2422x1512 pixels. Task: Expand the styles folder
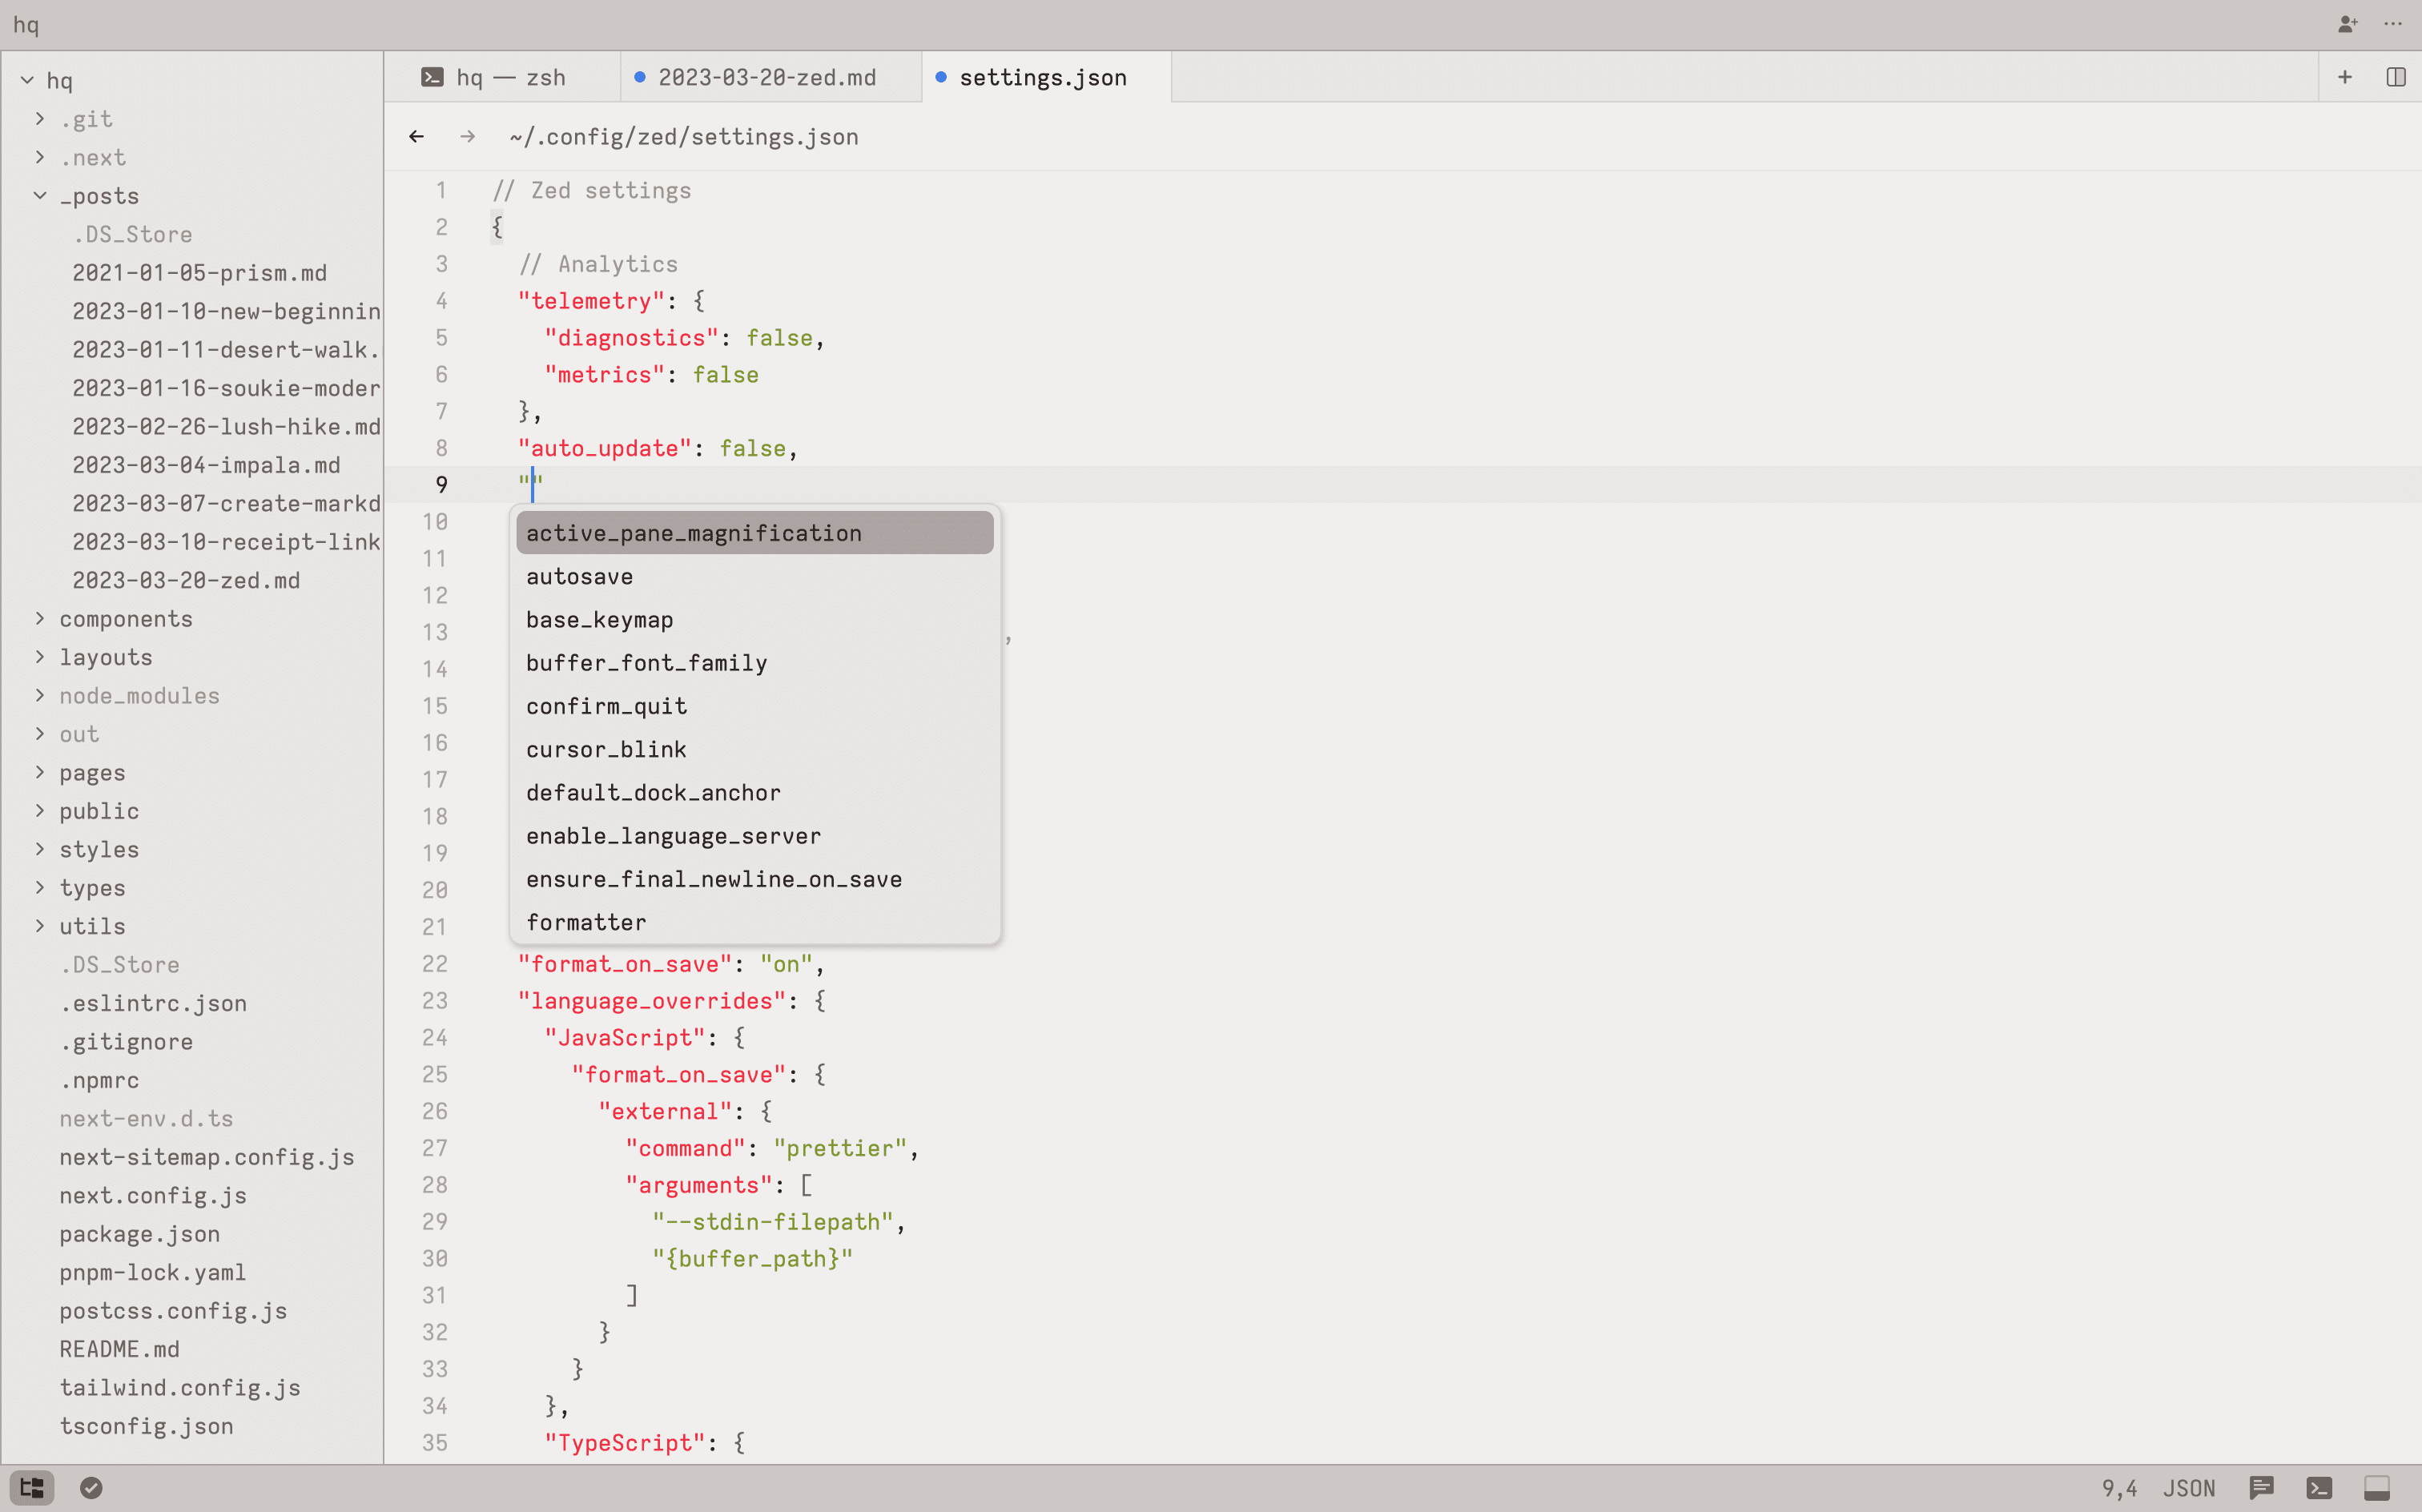tap(40, 849)
